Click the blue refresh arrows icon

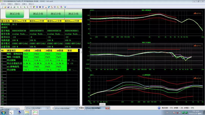pyautogui.click(x=49, y=7)
